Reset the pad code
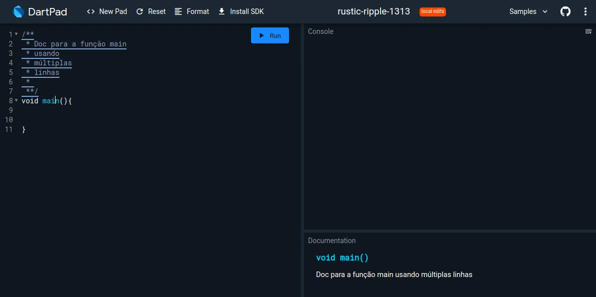This screenshot has width=596, height=297. [151, 12]
